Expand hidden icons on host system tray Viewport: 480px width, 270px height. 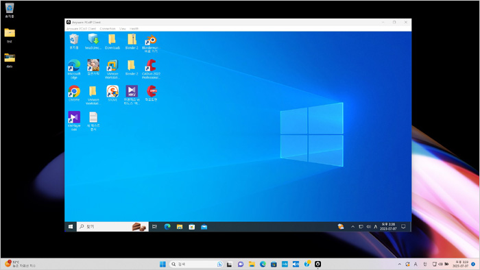pos(399,265)
